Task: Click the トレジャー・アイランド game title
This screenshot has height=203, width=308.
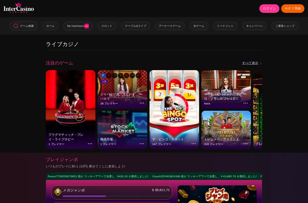Action: click(222, 139)
